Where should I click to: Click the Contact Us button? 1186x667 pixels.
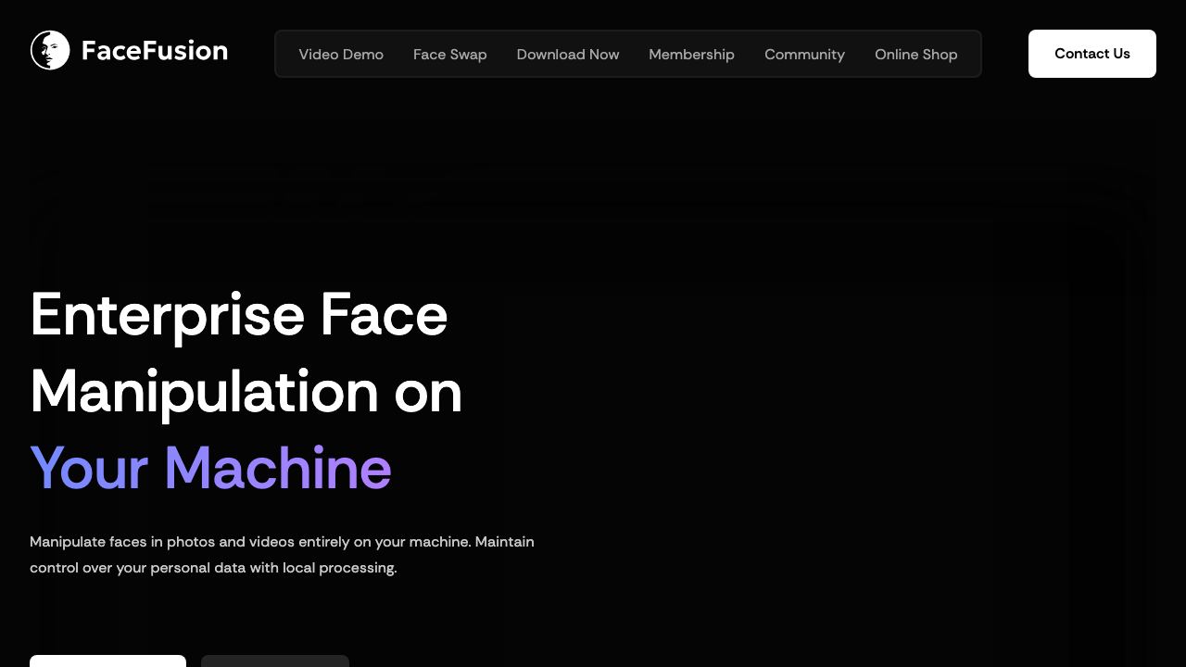1092,54
